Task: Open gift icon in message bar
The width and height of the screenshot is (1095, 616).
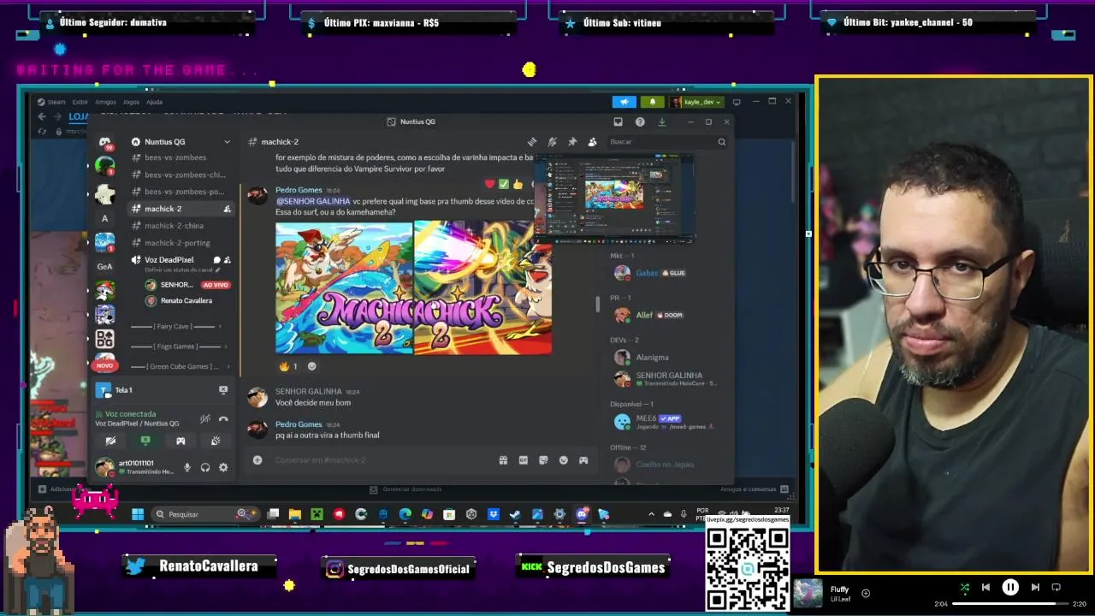Action: [503, 460]
